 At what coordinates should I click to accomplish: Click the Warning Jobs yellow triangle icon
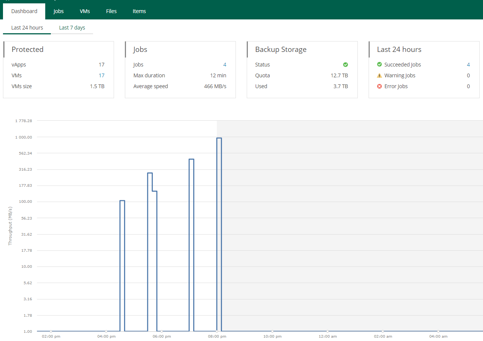tap(379, 75)
